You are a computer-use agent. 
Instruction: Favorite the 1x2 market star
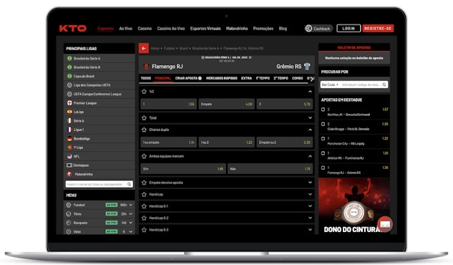[144, 92]
